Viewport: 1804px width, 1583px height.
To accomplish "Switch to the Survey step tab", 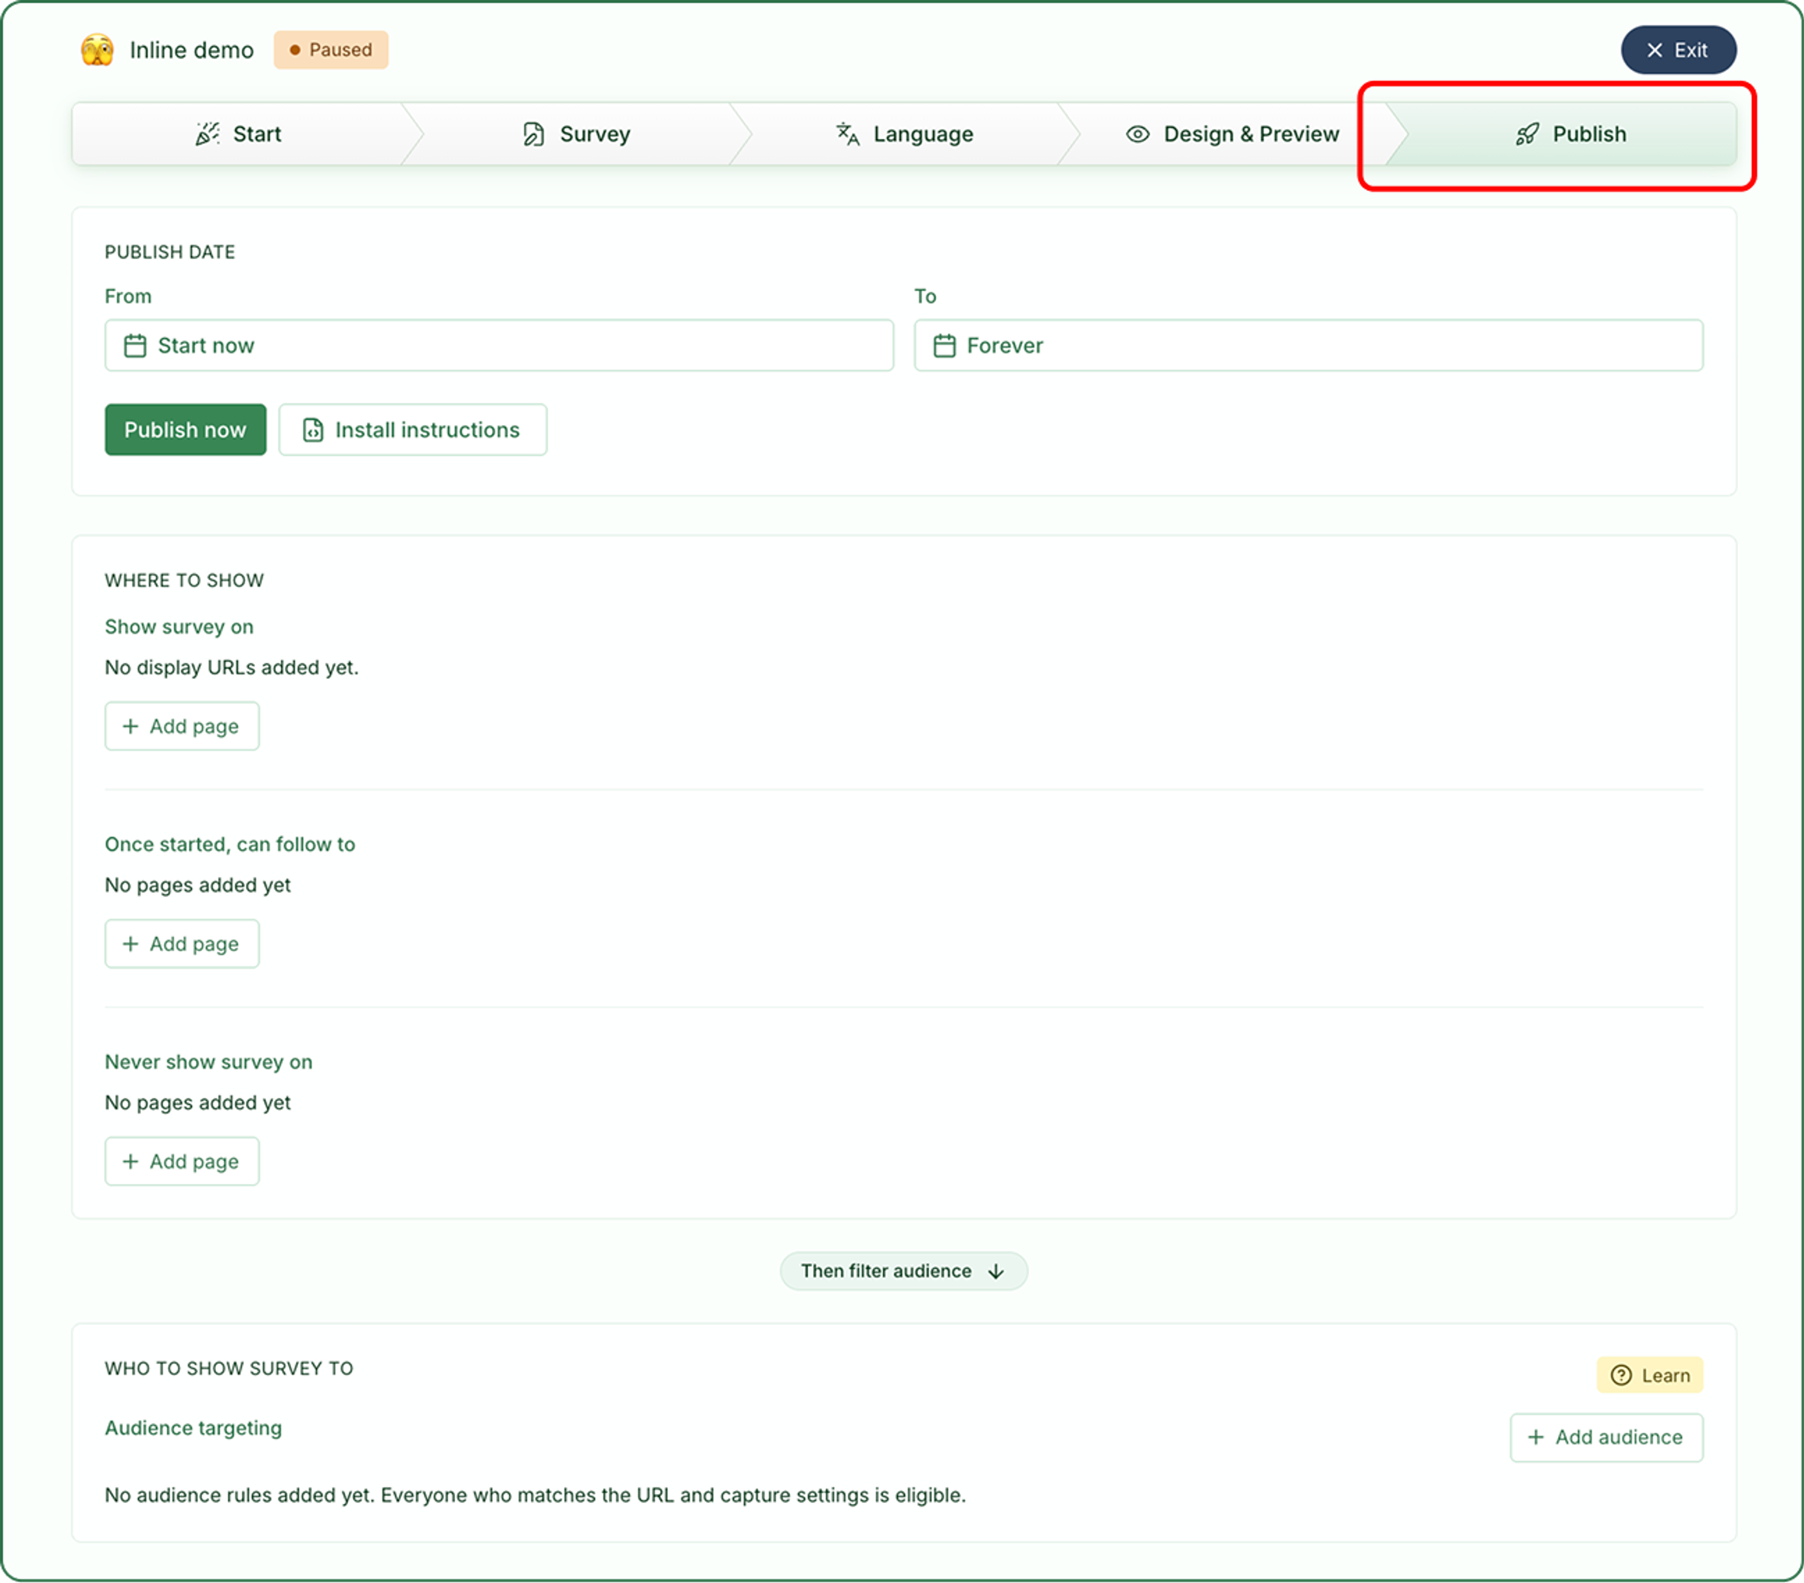I will pyautogui.click(x=576, y=134).
